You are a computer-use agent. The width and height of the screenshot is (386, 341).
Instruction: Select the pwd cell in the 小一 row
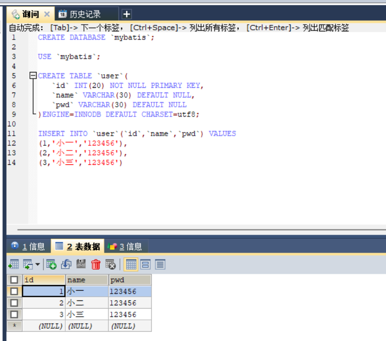130,291
